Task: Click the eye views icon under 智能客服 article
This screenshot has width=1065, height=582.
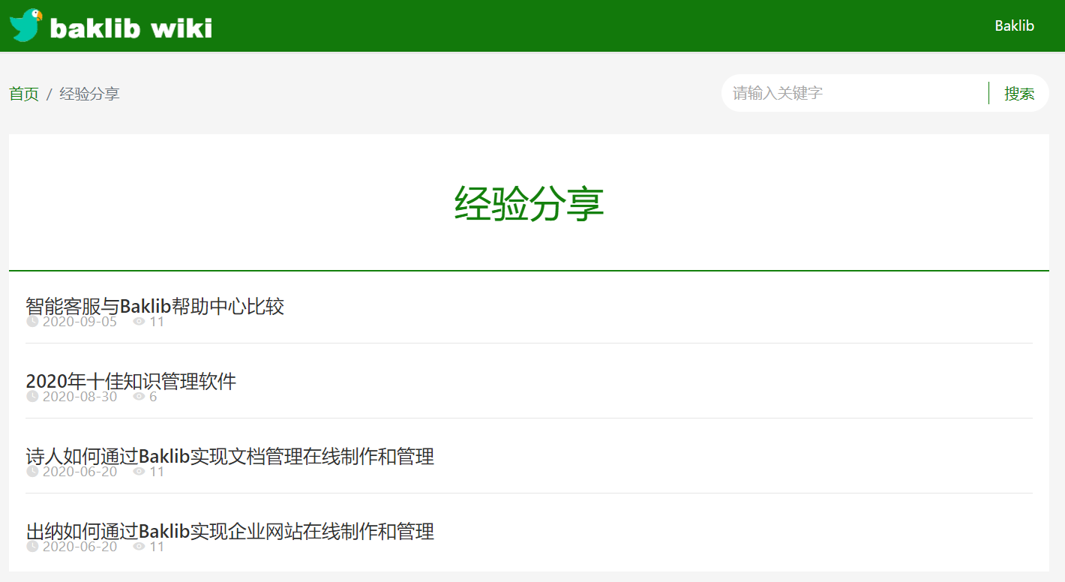Action: point(139,322)
